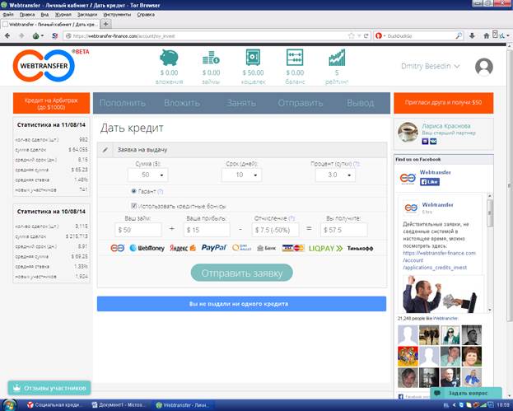The image size is (513, 411).
Task: Click the Webtransfer logo
Action: (x=44, y=65)
